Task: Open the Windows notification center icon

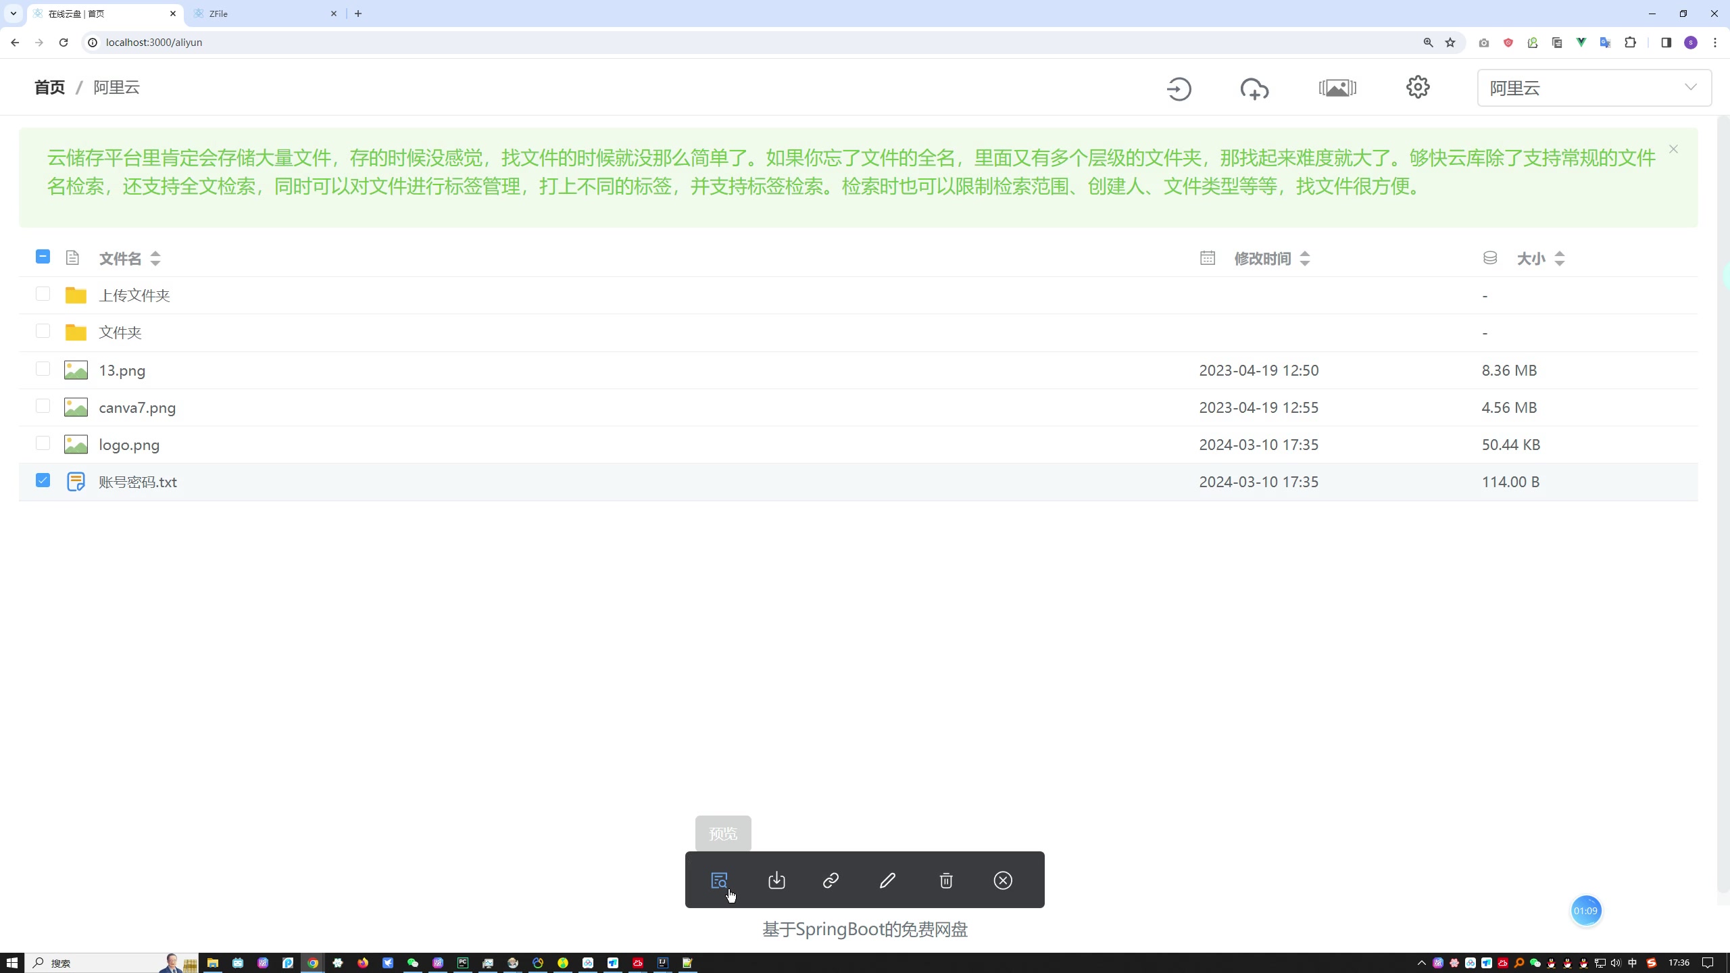Action: [x=1708, y=963]
